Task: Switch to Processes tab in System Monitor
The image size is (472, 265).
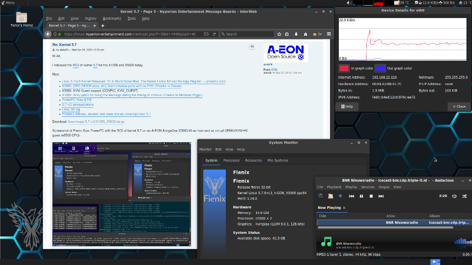Action: (x=231, y=161)
